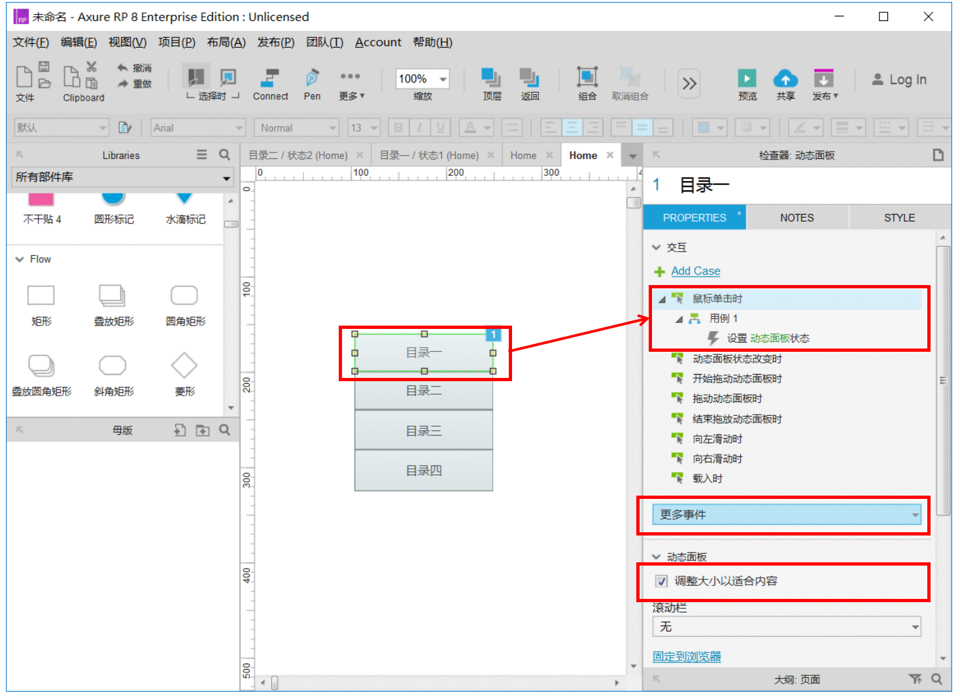Click the 组合 group icon
Screen dimensions: 960x697
pos(587,77)
